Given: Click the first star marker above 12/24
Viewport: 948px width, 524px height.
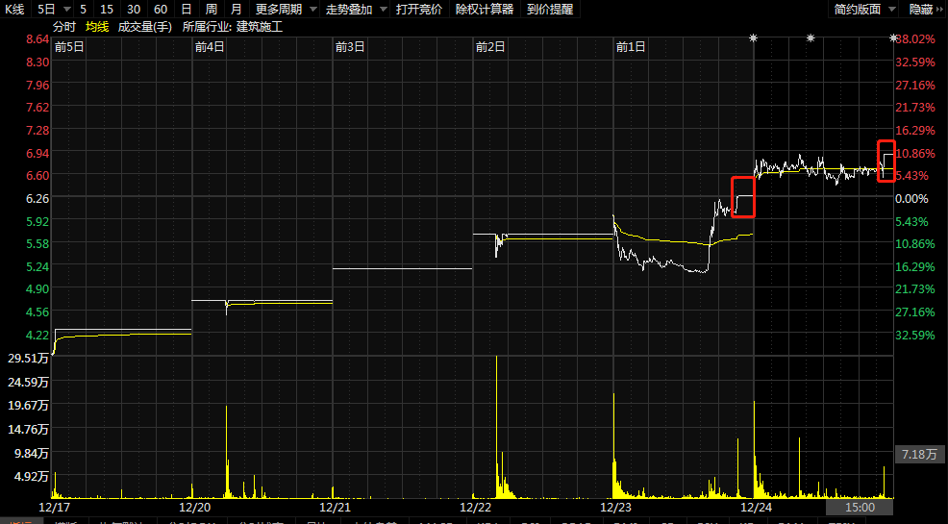Looking at the screenshot, I should [x=754, y=38].
